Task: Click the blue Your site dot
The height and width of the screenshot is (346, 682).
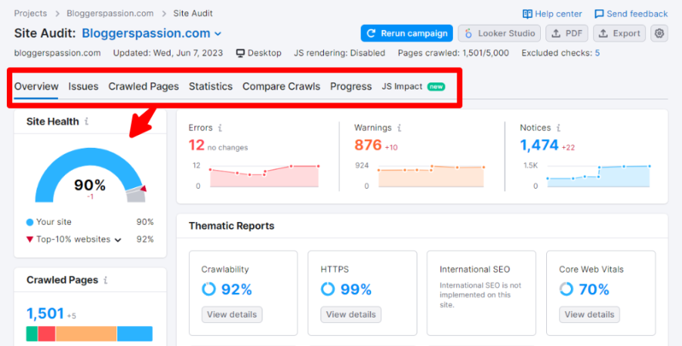Action: point(29,222)
